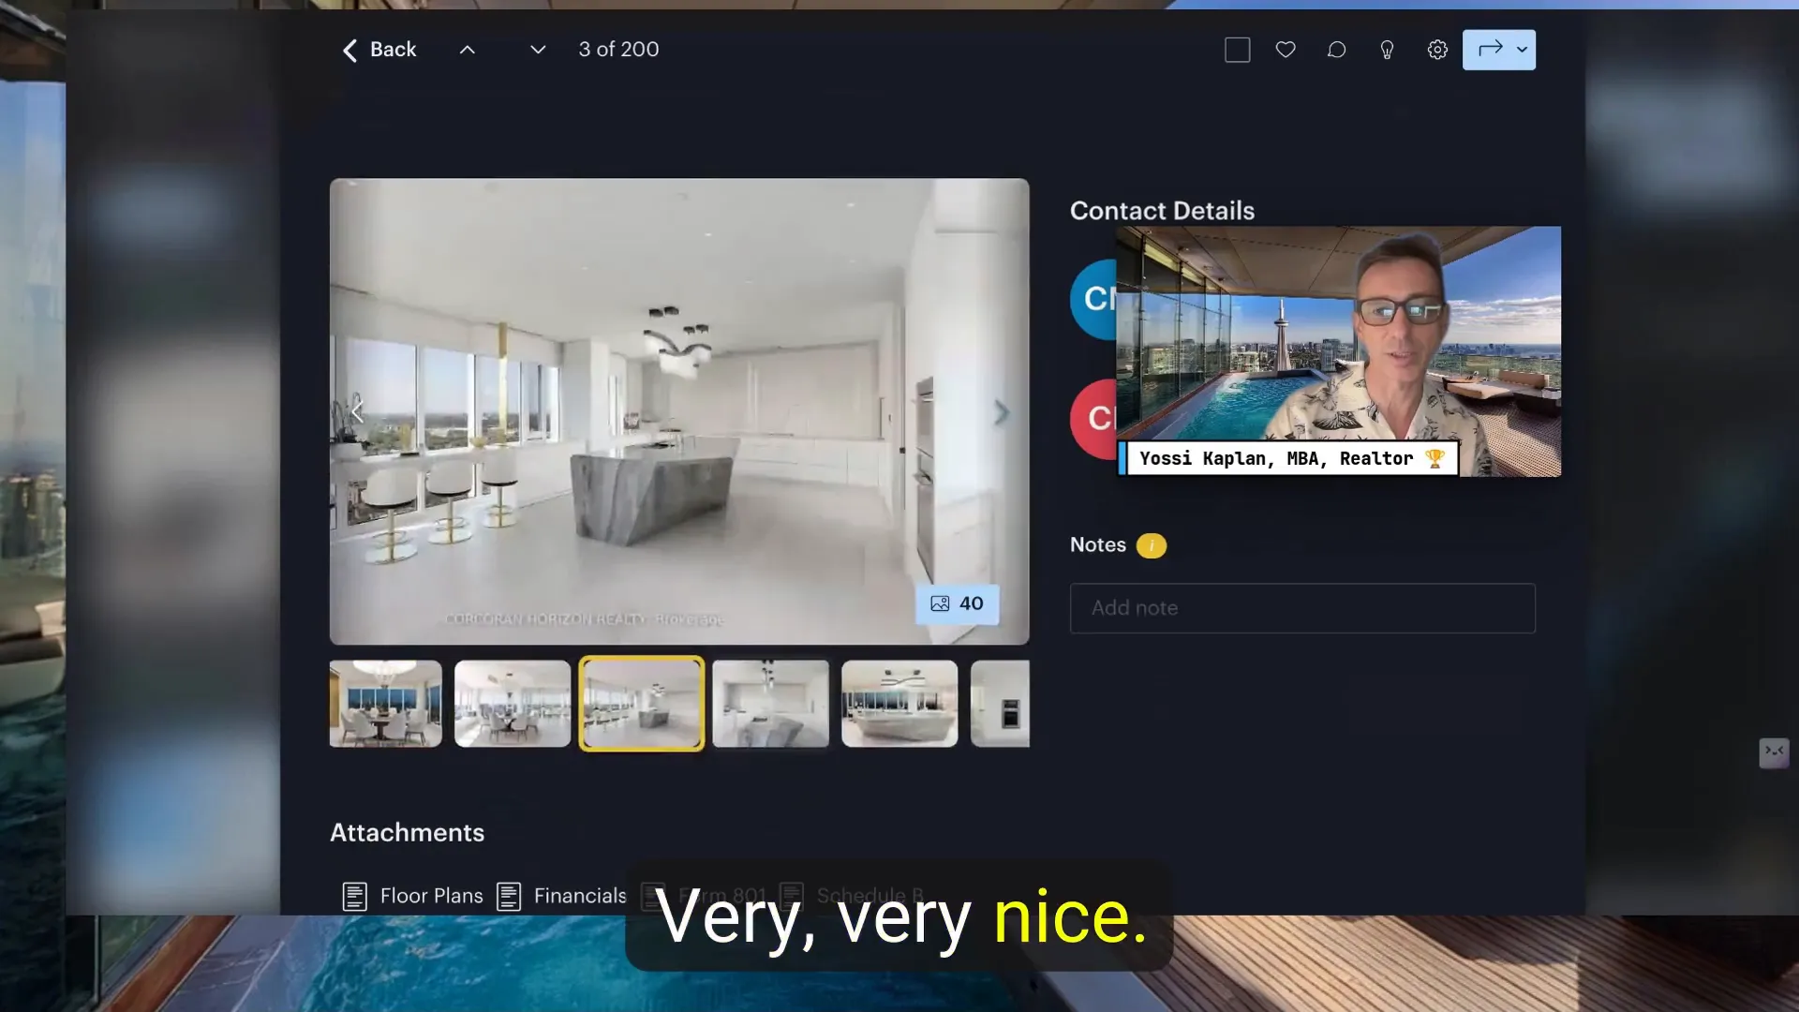
Task: Click the Contact Details heading
Action: tap(1162, 211)
